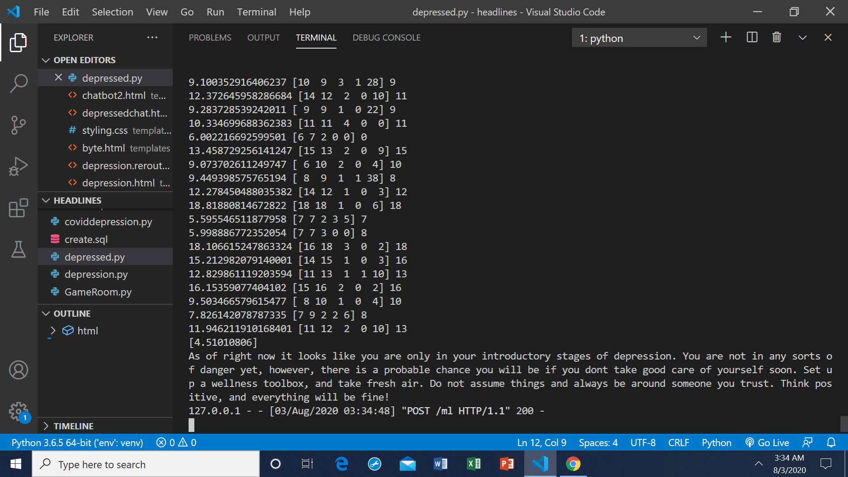Expand the html node in Outline

53,331
